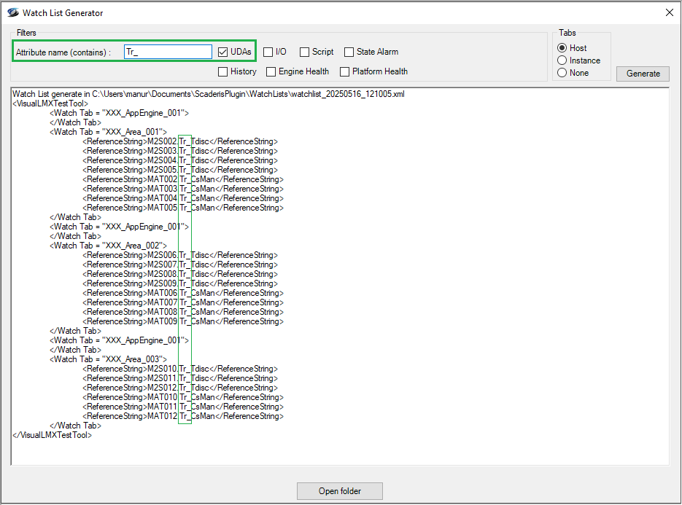682x505 pixels.
Task: Uncheck the UDAs checkbox
Action: 223,52
